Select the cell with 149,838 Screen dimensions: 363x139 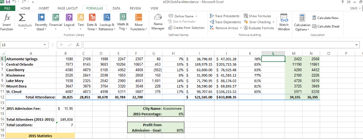click(66, 119)
